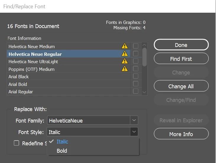Click warning icon beside Helvetica Neue Regular

(x=125, y=54)
